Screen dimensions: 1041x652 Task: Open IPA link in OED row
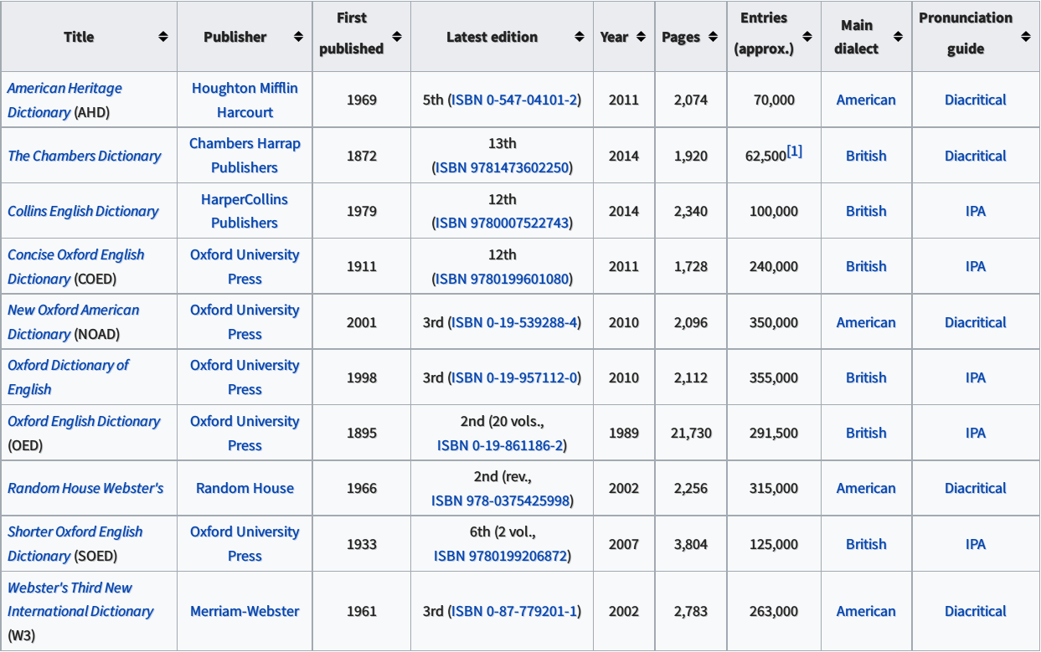976,433
